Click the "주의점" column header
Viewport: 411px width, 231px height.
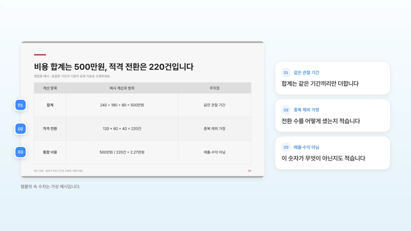[x=214, y=88]
